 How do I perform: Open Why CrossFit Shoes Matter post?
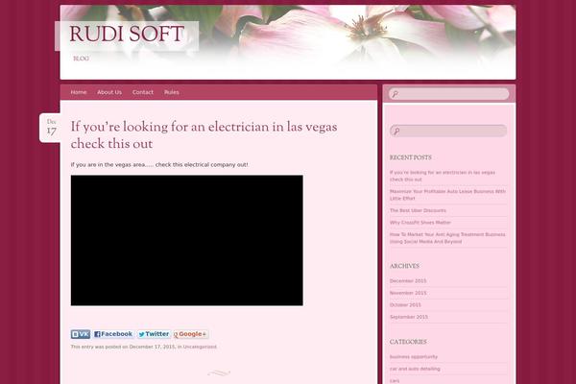pyautogui.click(x=420, y=223)
